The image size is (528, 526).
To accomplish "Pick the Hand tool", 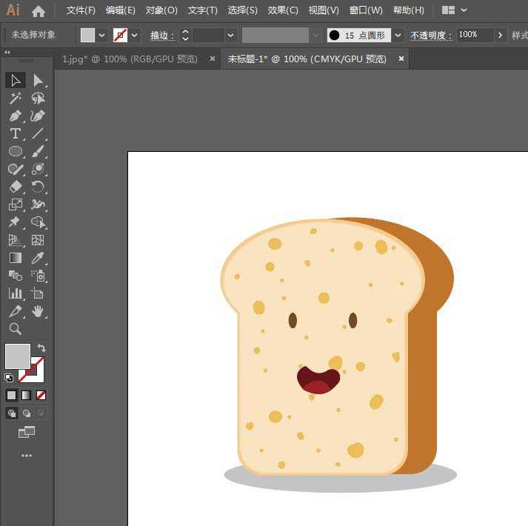I will point(38,312).
